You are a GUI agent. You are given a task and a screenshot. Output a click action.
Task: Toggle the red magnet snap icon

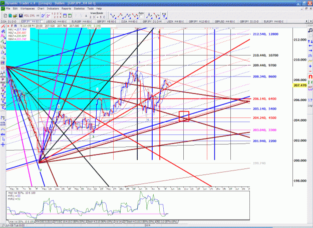tap(310, 76)
